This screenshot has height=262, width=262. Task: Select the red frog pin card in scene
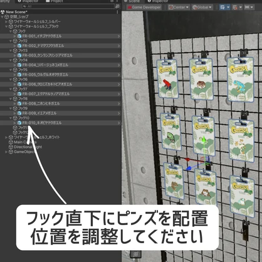click(168, 79)
